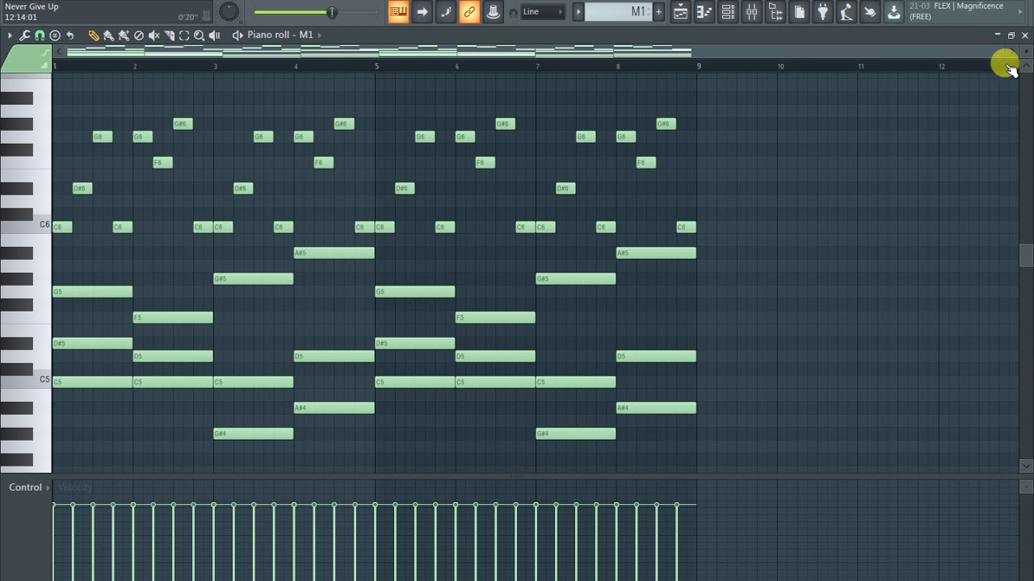Expand target channel arrow after M1 title
Image resolution: width=1034 pixels, height=581 pixels.
pyautogui.click(x=319, y=36)
